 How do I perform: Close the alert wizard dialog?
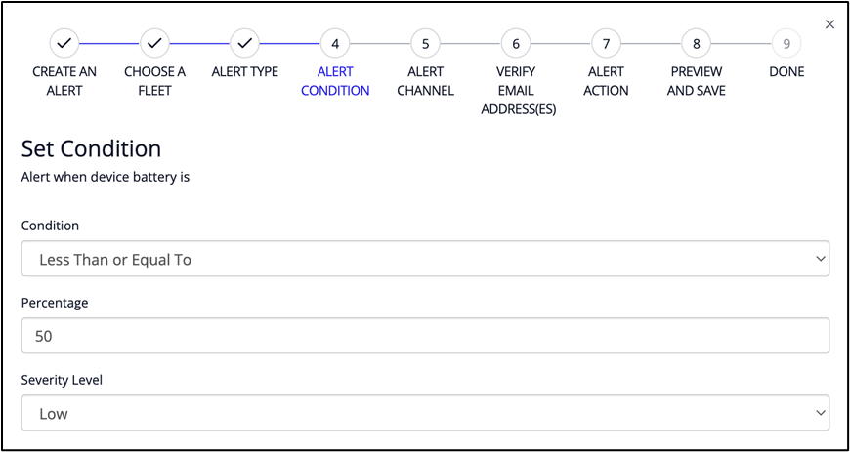pos(829,24)
